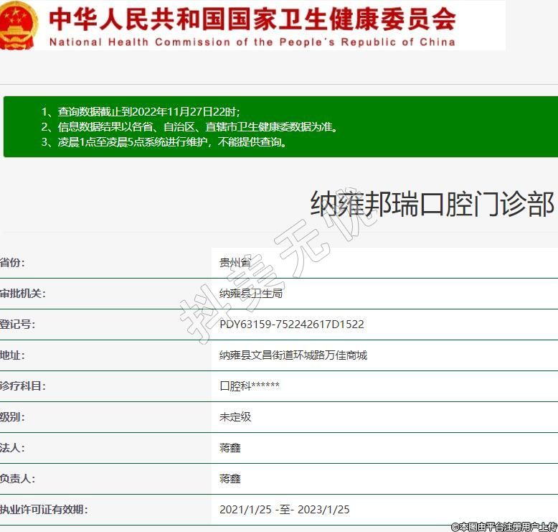Click the 口腔科****** department value
Screen dimensions: 558x532
[x=249, y=386]
